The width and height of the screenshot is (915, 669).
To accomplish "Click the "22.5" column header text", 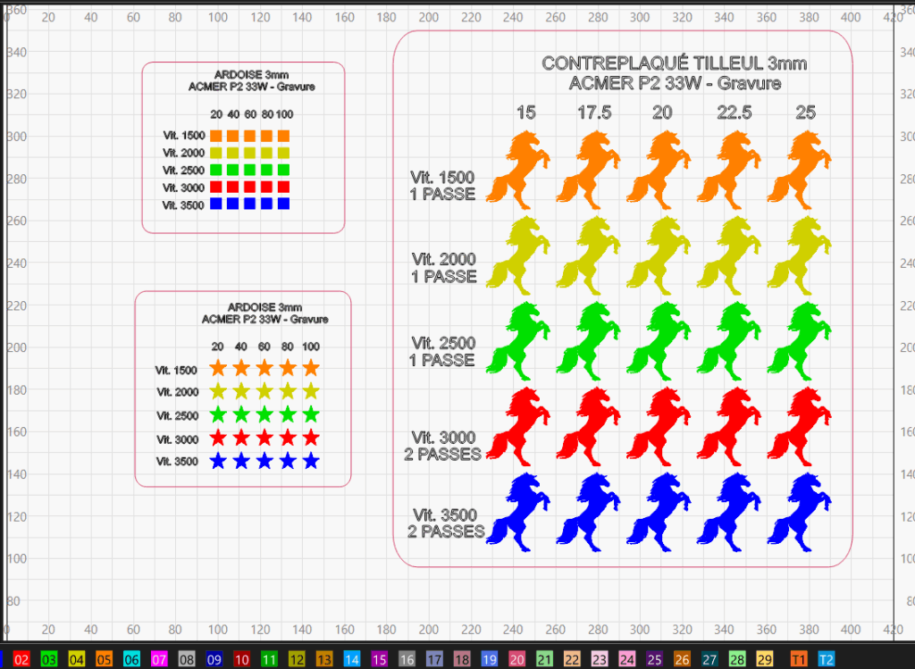I will click(735, 112).
